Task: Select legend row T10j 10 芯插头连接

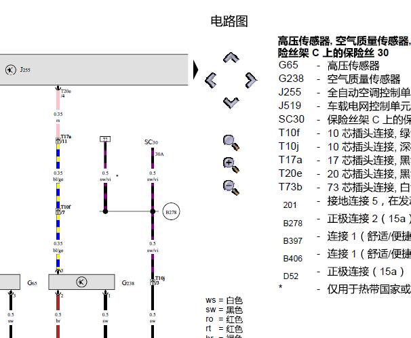Action: 345,147
